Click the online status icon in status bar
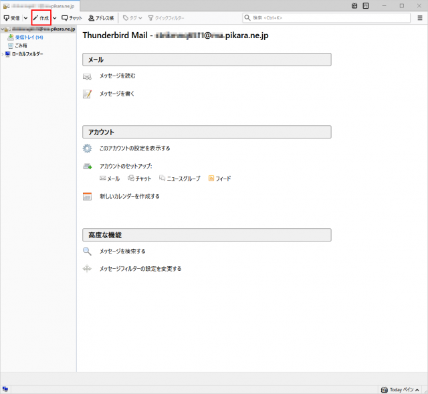 [x=5, y=389]
